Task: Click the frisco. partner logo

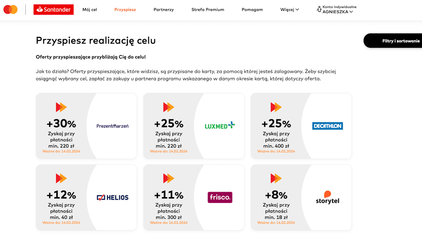Action: (x=220, y=197)
